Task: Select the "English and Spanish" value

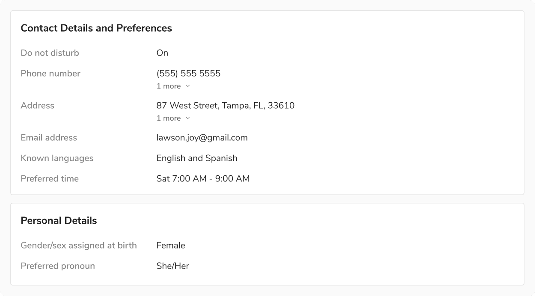Action: tap(197, 158)
